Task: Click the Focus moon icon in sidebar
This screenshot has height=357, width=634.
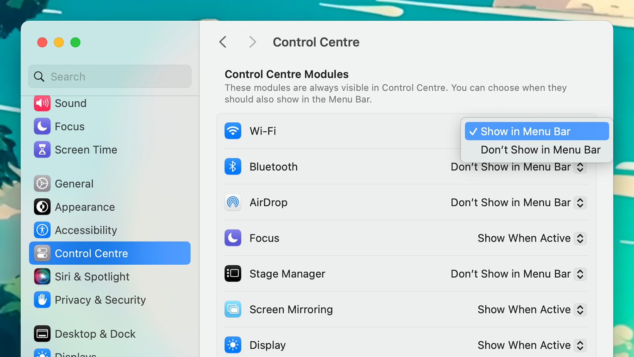Action: point(43,126)
